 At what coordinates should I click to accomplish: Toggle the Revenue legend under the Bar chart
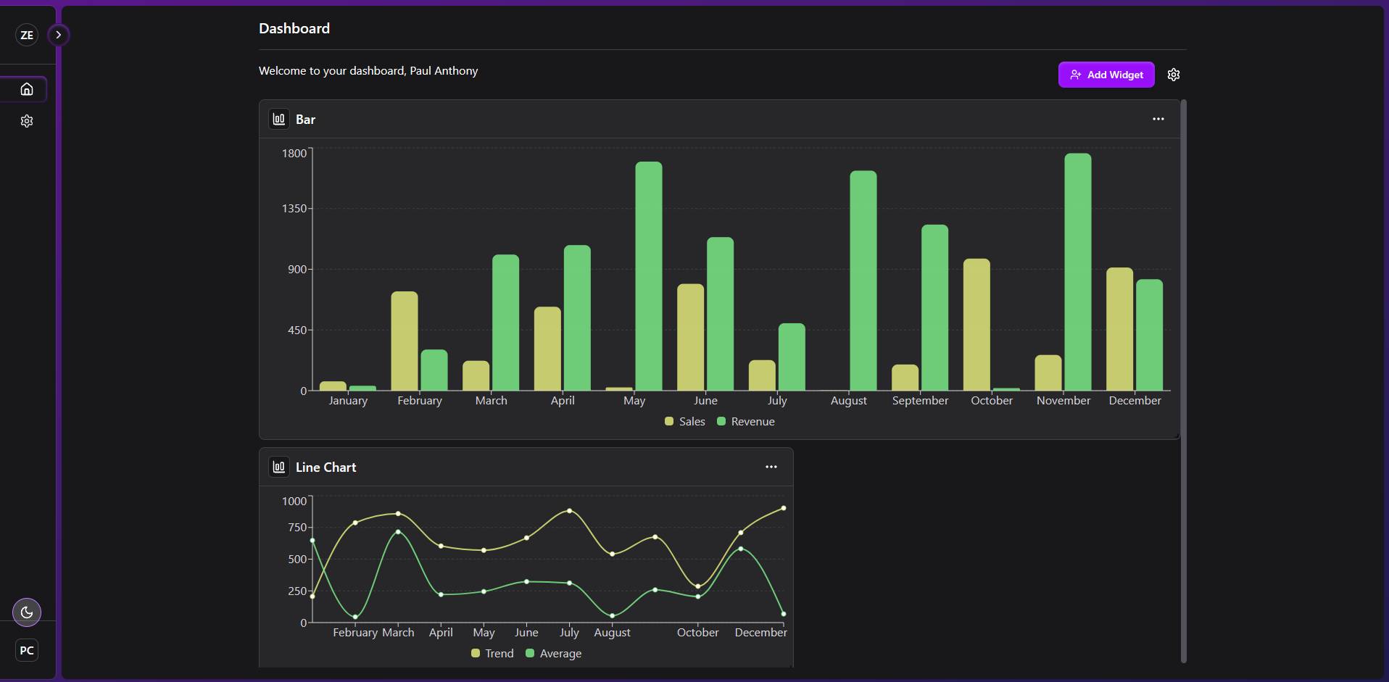click(x=746, y=421)
